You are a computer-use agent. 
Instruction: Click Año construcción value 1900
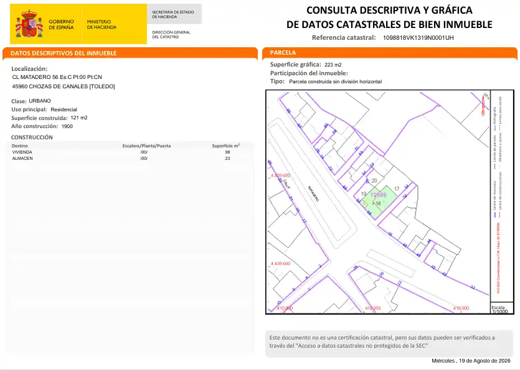click(67, 126)
